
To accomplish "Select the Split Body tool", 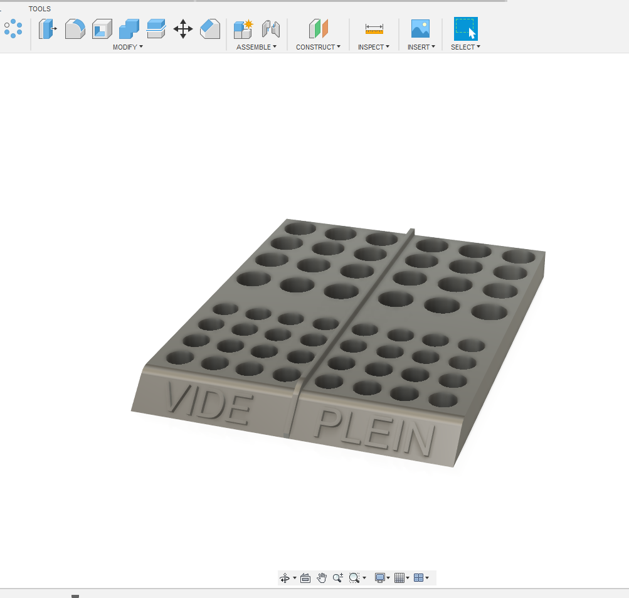I will (x=156, y=29).
